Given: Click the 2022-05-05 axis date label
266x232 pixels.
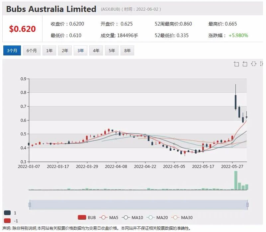Looking at the screenshot, I should coord(174,167).
